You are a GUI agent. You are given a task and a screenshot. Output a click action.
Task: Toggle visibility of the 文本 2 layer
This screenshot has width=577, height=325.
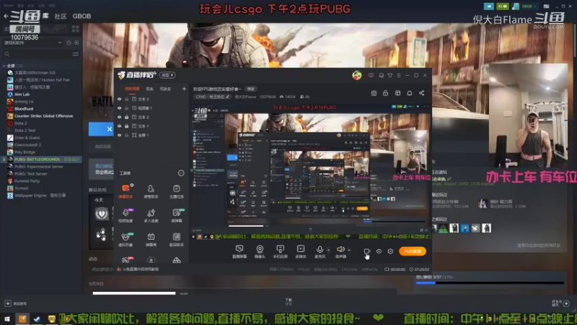119,117
